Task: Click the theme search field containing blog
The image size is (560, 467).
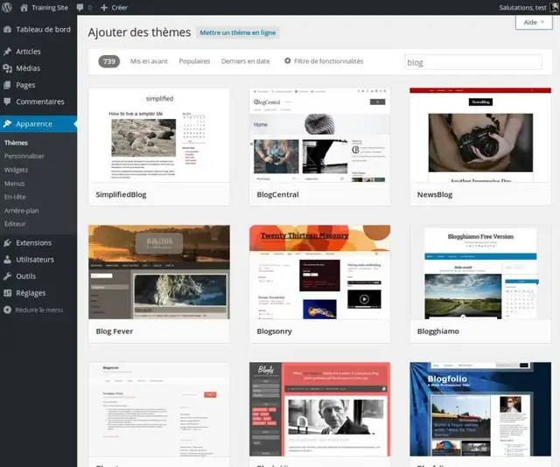Action: tap(473, 62)
